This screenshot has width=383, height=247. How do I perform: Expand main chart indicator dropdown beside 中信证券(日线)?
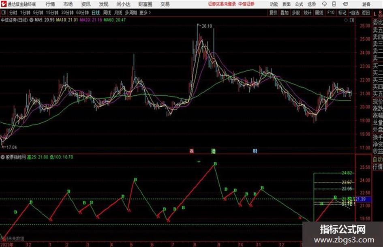pyautogui.click(x=32, y=20)
